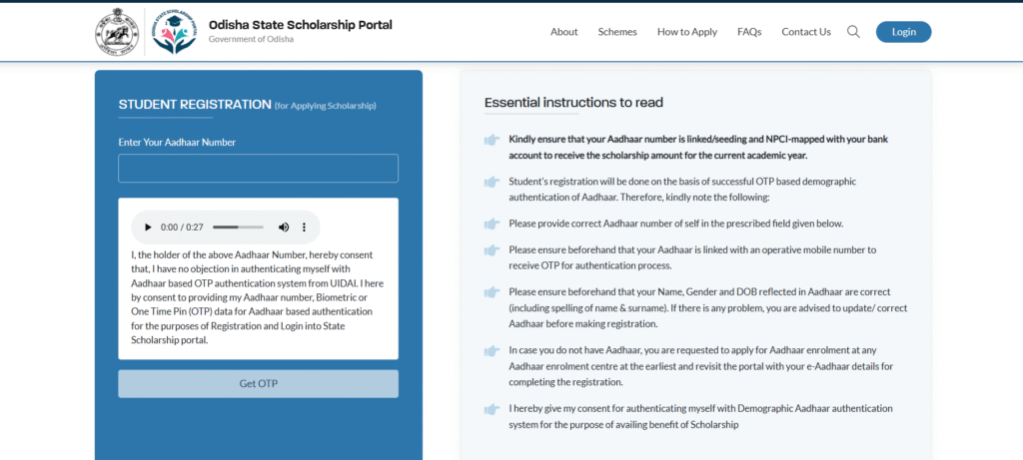1023x460 pixels.
Task: Open audio player more options menu
Action: [304, 228]
